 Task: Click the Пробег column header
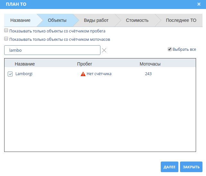coord(85,64)
